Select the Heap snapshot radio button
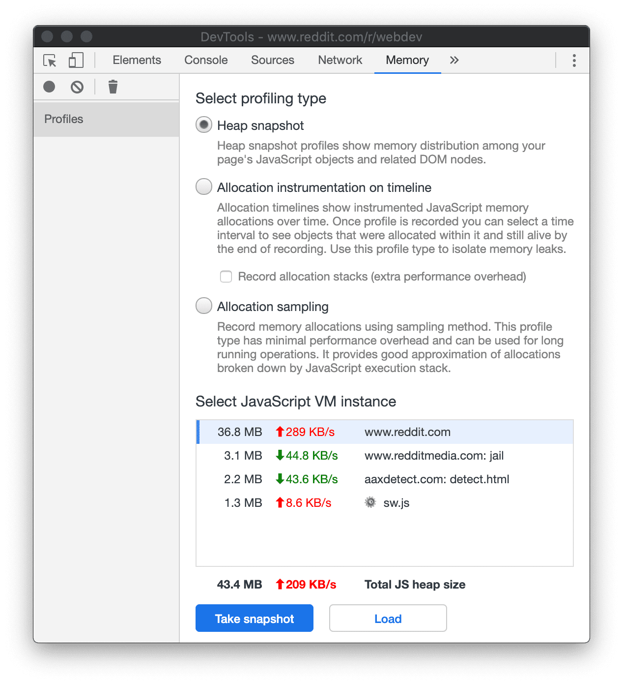623x684 pixels. point(204,125)
